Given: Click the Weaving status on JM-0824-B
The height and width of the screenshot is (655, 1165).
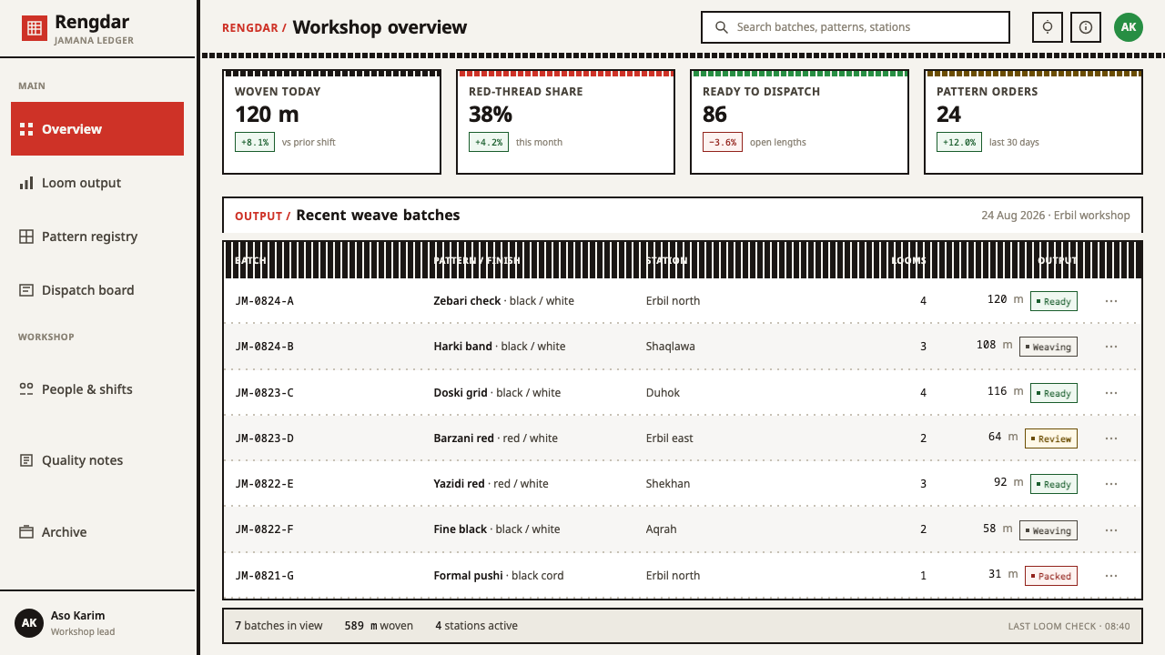Looking at the screenshot, I should pyautogui.click(x=1048, y=347).
